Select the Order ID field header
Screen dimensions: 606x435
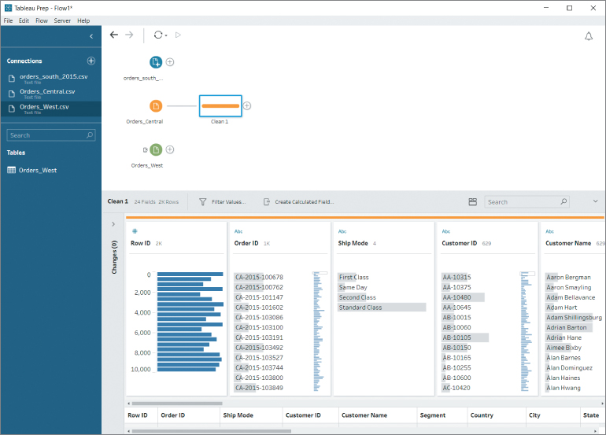(246, 243)
